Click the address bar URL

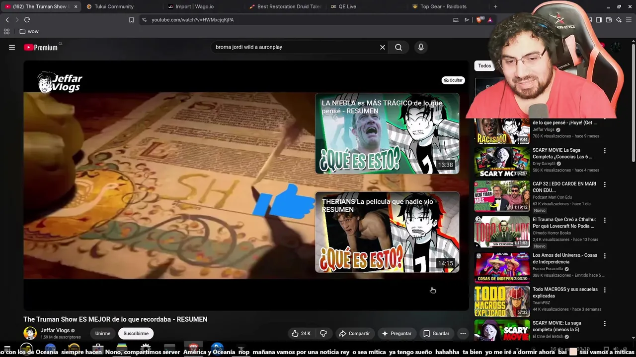pos(192,20)
